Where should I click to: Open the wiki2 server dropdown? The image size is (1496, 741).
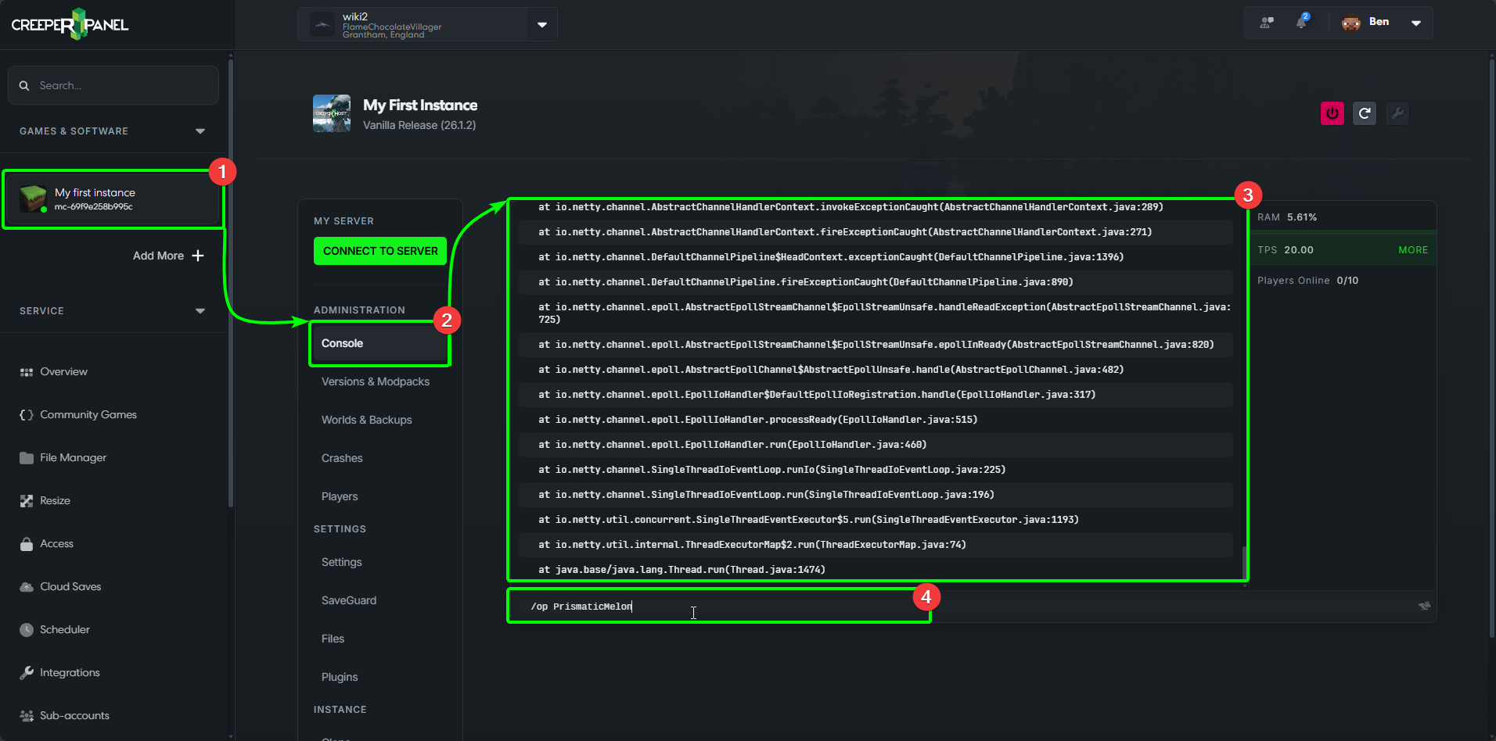tap(542, 25)
